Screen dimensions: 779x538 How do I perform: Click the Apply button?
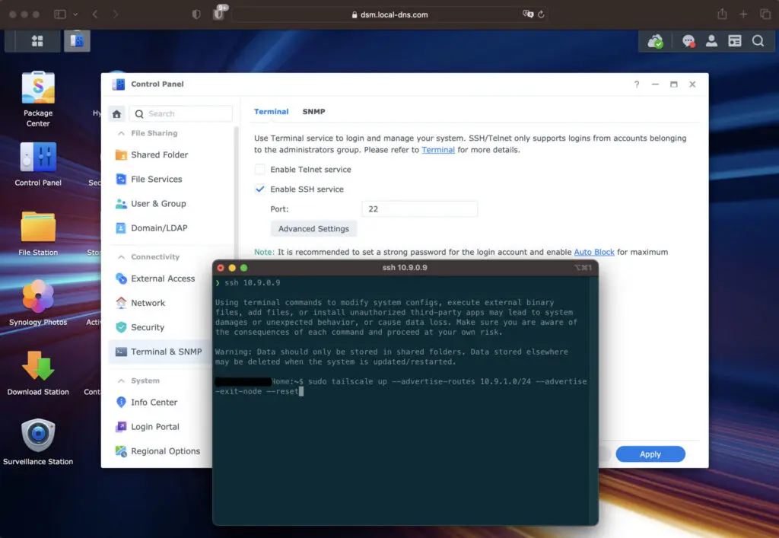(x=650, y=454)
